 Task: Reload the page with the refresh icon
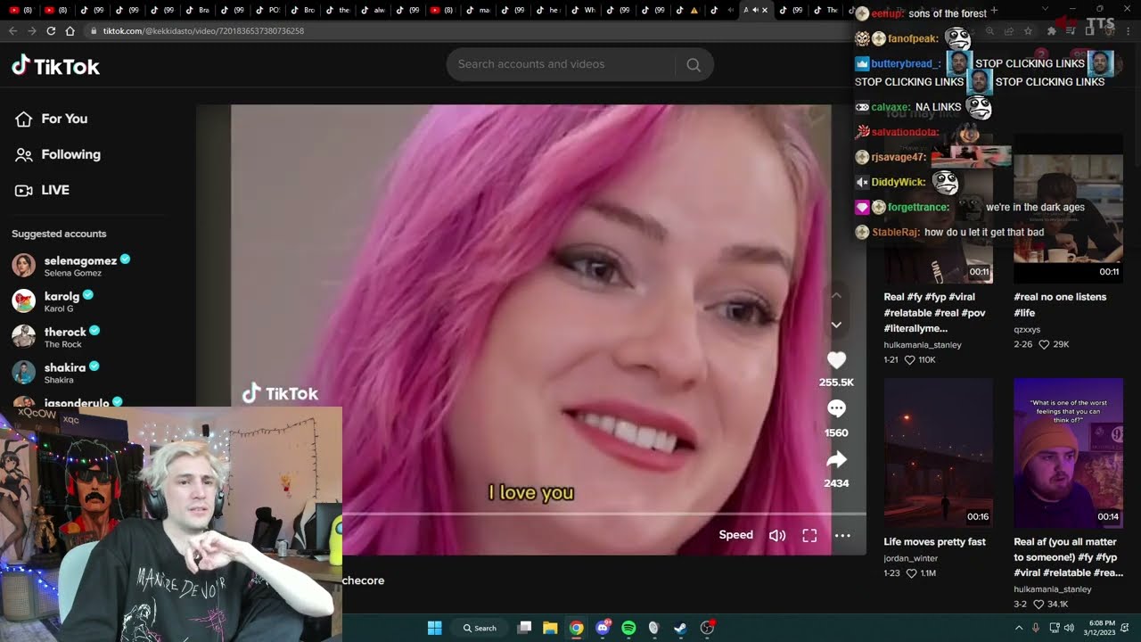(51, 30)
